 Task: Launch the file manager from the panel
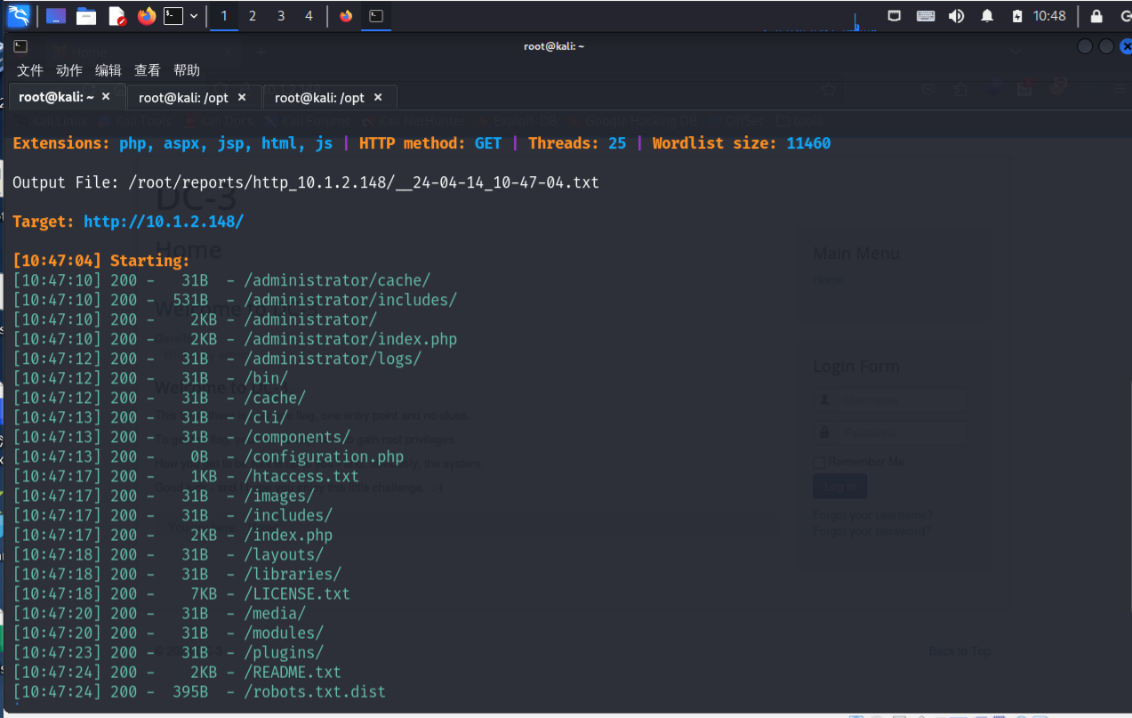86,16
